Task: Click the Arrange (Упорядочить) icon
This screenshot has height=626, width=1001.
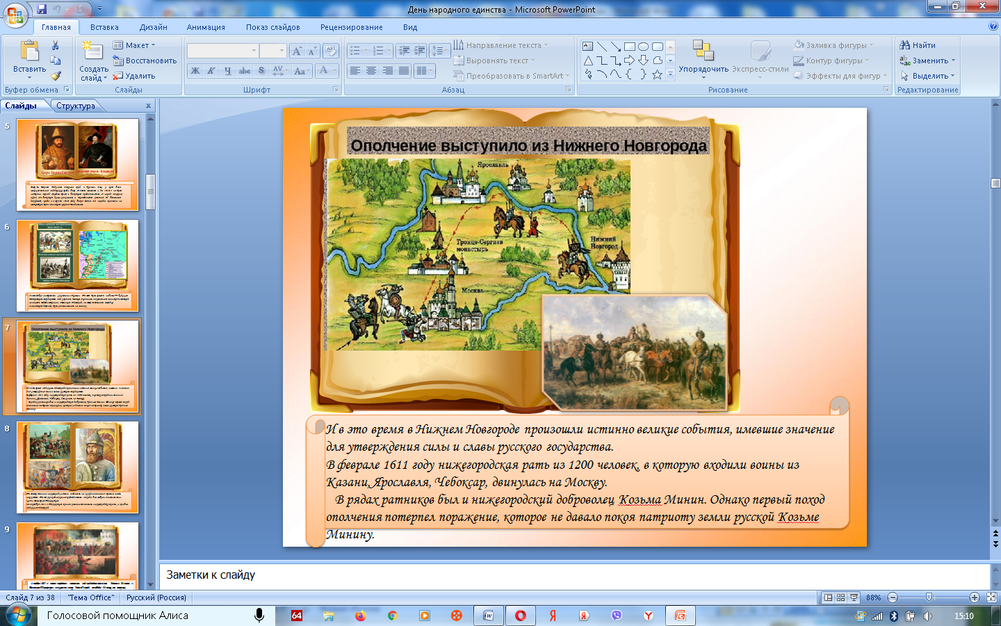Action: coord(703,51)
